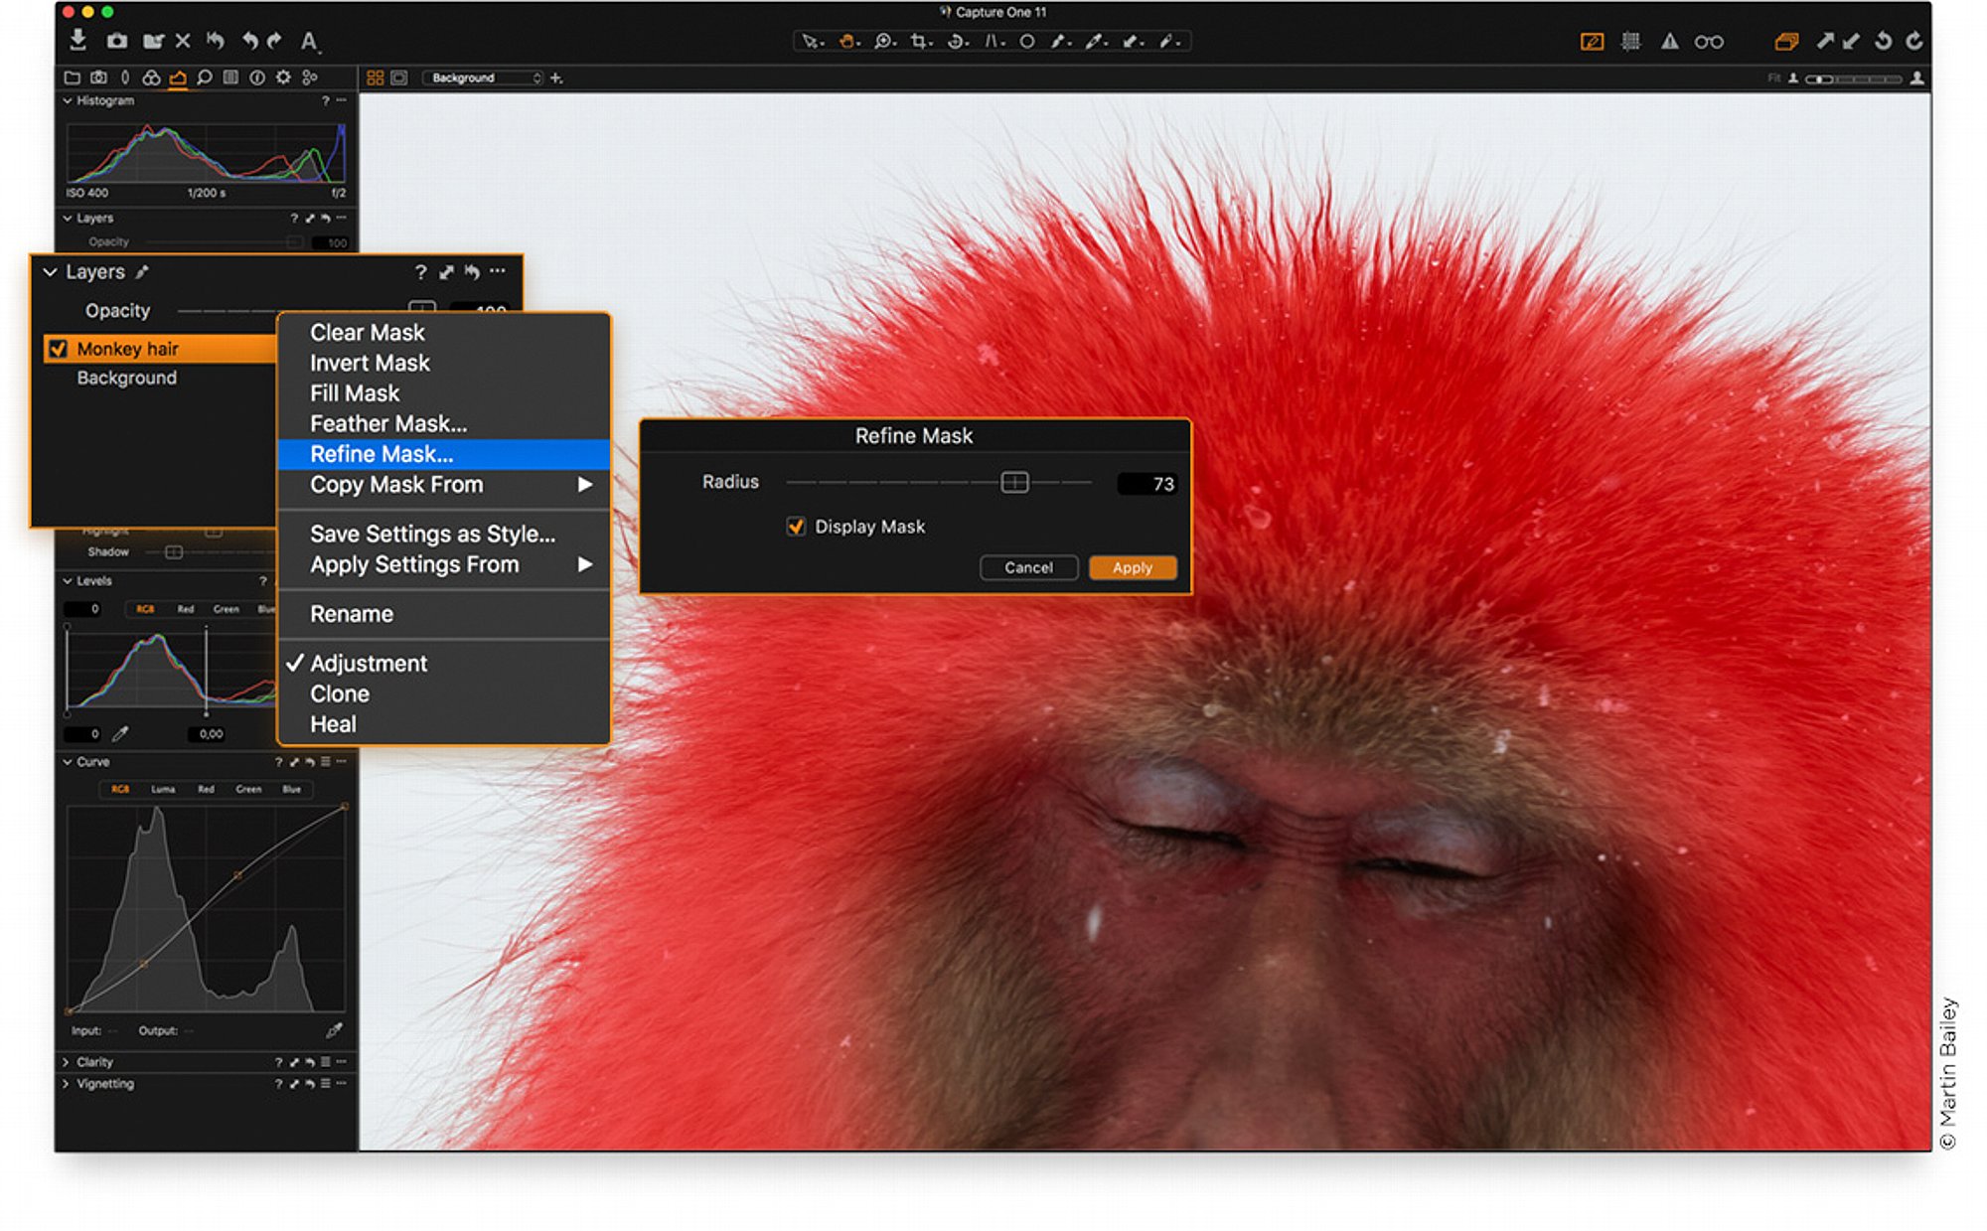Toggle the Monkey hair layer checkbox

(58, 349)
